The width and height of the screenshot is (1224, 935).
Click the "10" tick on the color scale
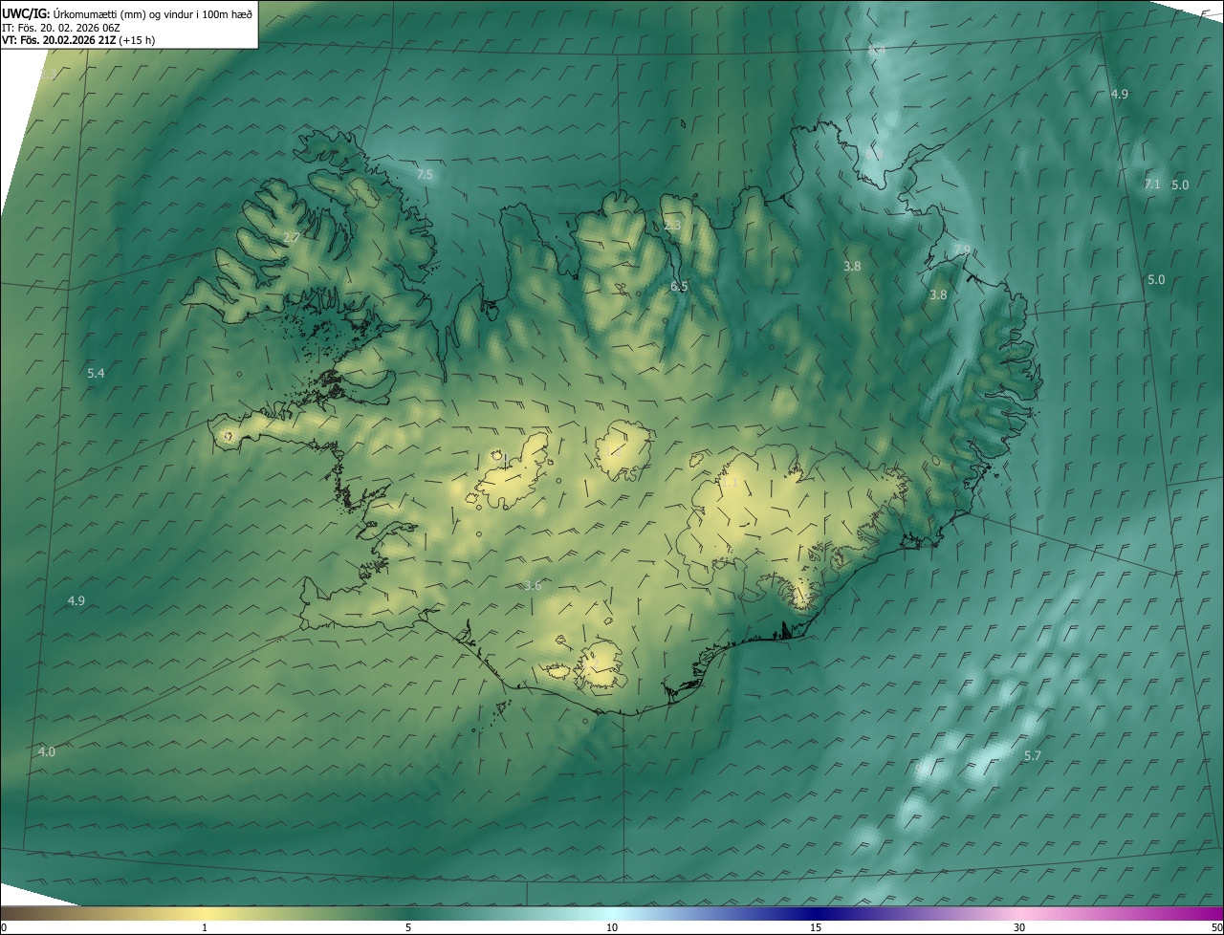612,927
